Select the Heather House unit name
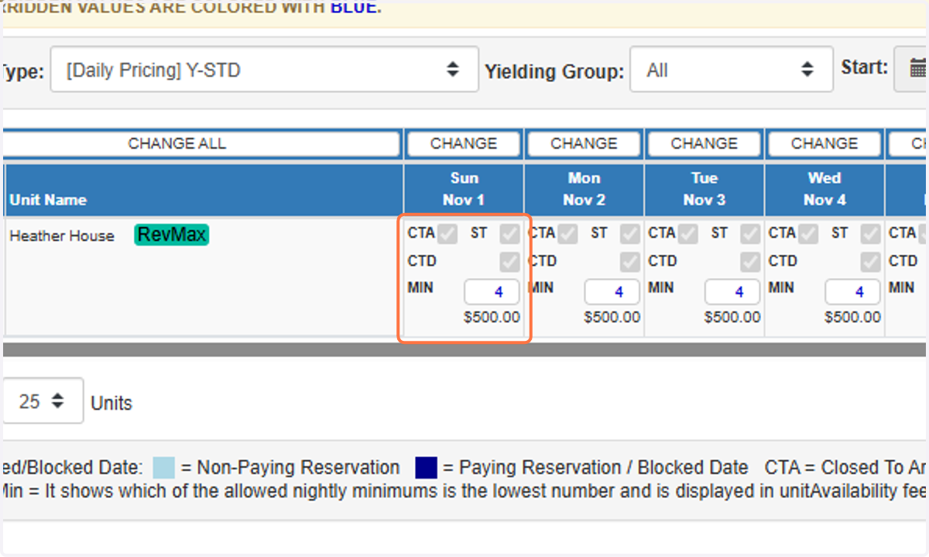 coord(62,236)
